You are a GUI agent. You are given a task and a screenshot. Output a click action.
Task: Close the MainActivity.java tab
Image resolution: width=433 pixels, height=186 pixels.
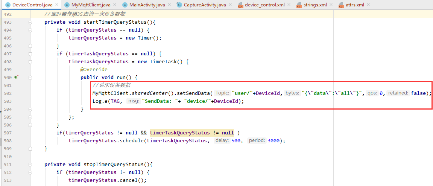click(x=169, y=5)
